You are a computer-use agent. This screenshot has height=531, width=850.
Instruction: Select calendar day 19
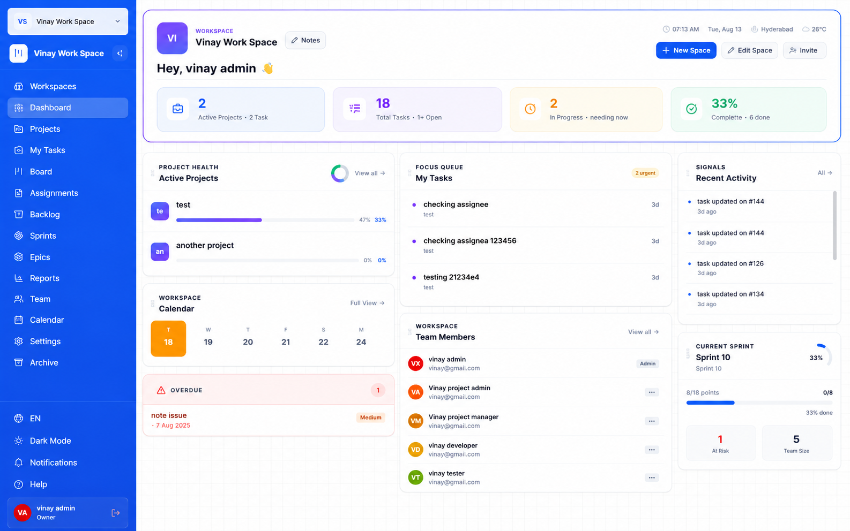tap(208, 338)
